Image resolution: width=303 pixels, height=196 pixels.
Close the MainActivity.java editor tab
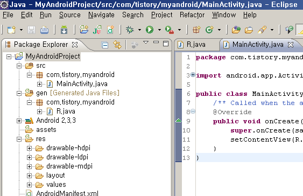(291, 45)
